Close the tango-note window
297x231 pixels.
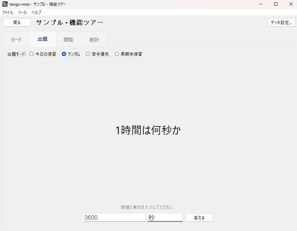[291, 4]
